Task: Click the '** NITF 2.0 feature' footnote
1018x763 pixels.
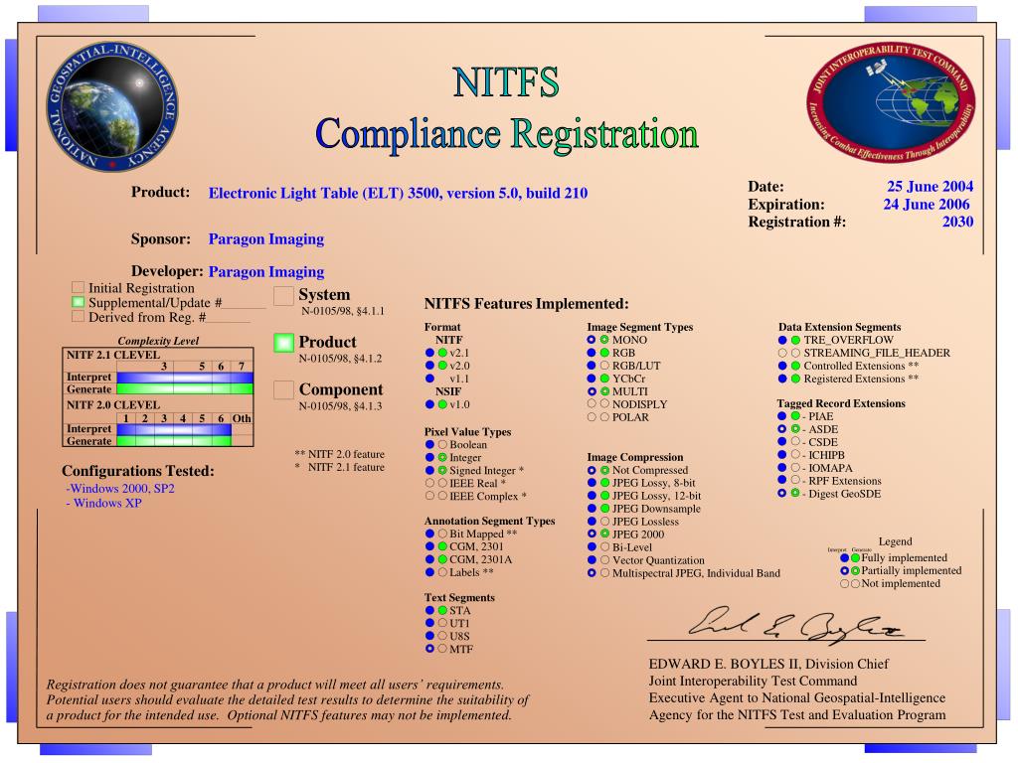Action: coord(340,454)
